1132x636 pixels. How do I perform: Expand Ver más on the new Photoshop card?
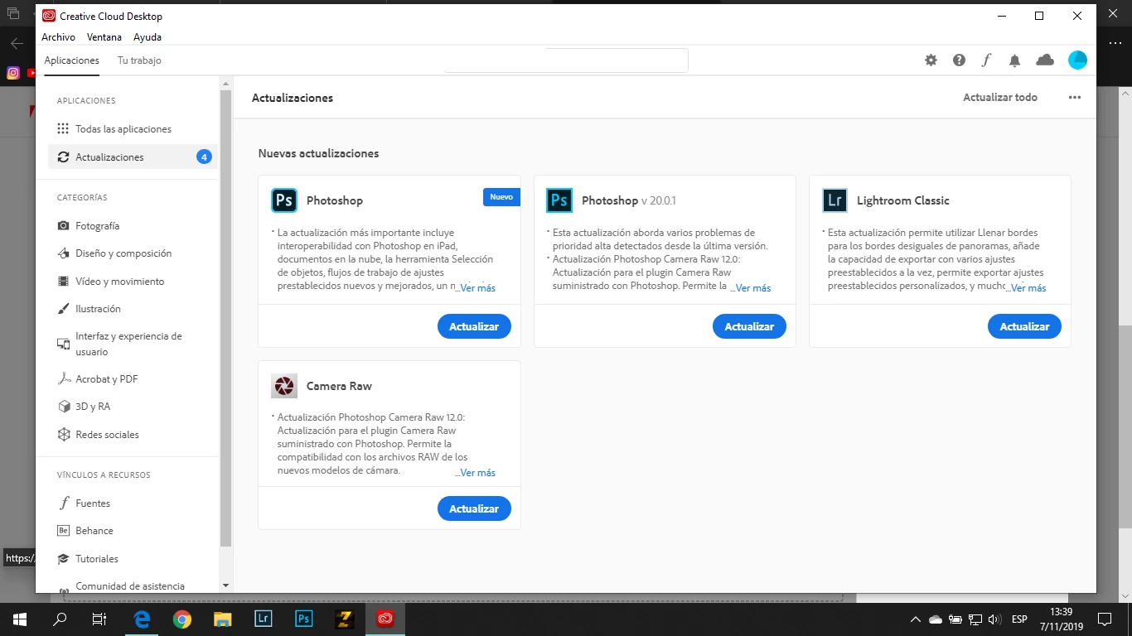click(476, 288)
